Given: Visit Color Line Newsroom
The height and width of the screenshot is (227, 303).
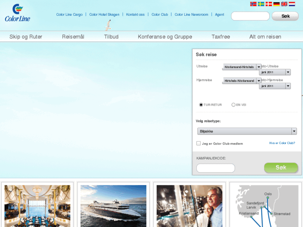Looking at the screenshot, I should [x=191, y=15].
